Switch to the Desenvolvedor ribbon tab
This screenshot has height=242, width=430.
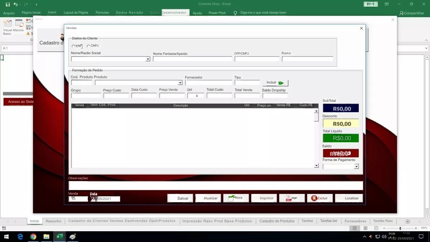[175, 12]
